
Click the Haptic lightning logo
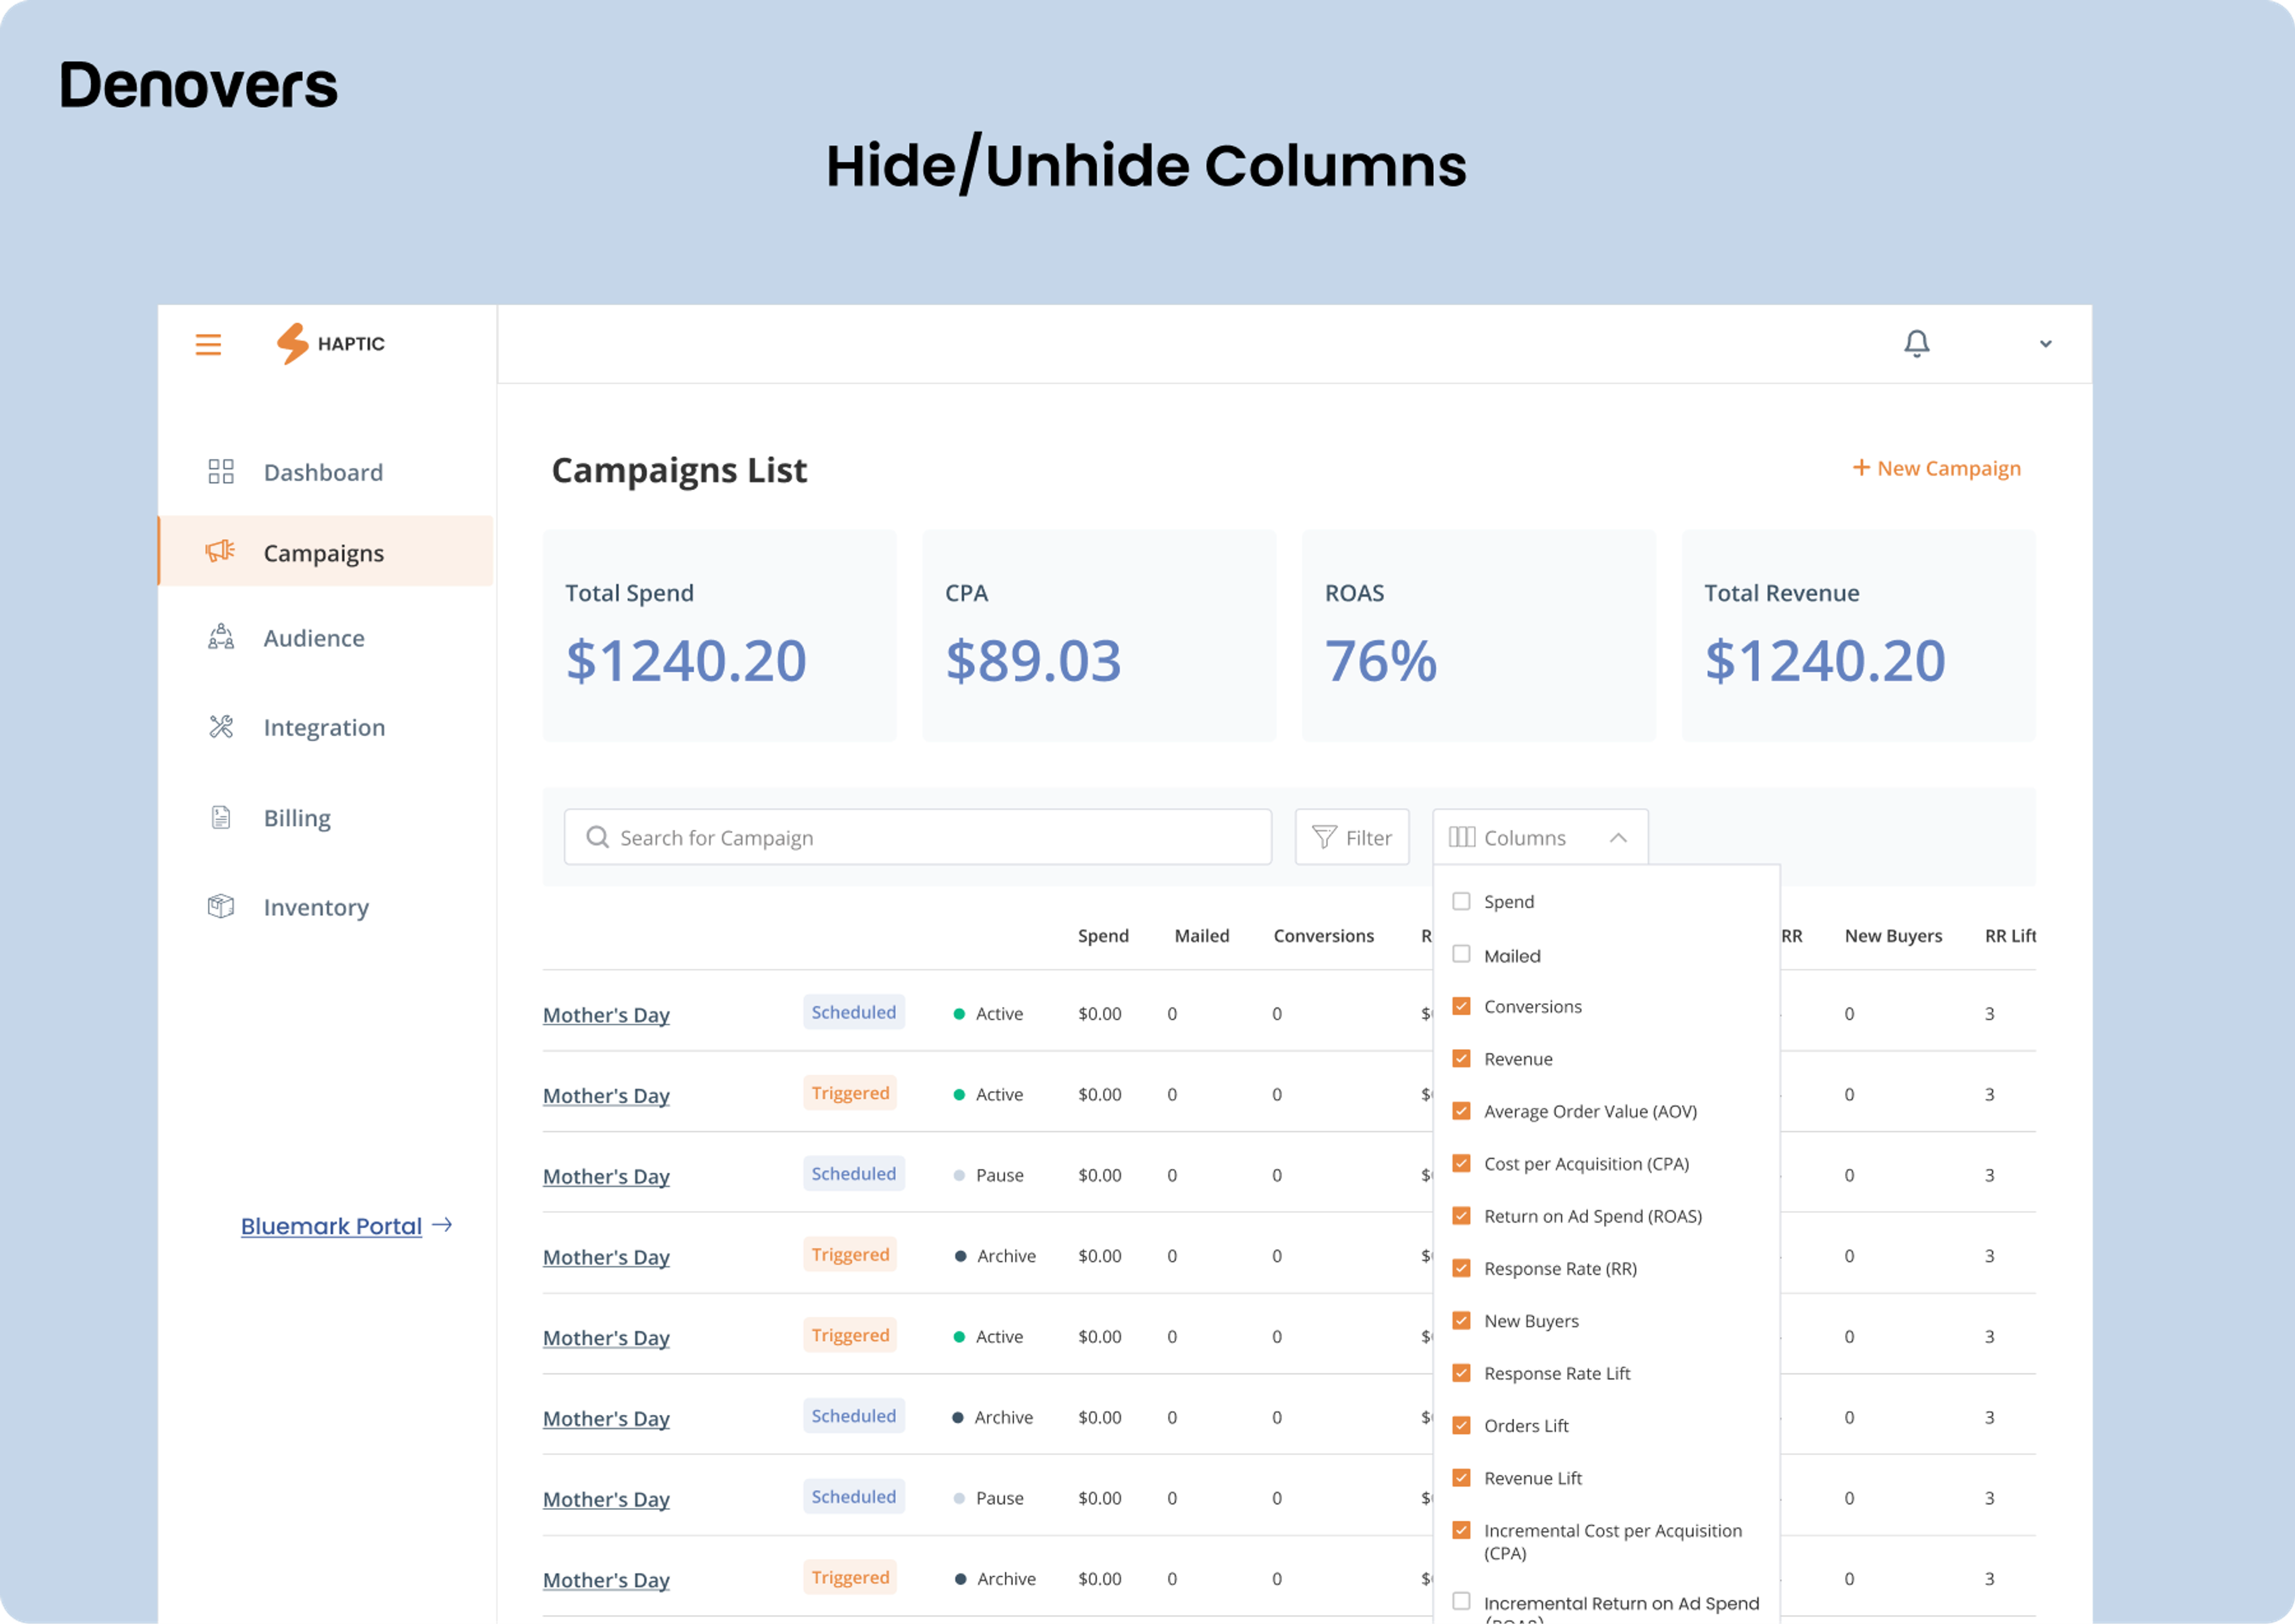point(292,343)
